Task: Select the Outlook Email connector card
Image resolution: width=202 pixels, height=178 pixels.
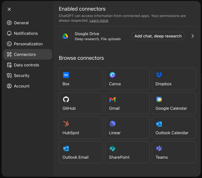Action: [x=80, y=152]
